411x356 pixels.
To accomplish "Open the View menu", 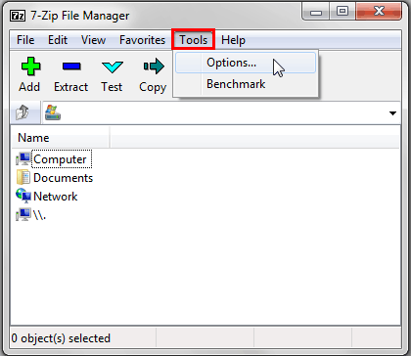I will (x=93, y=40).
